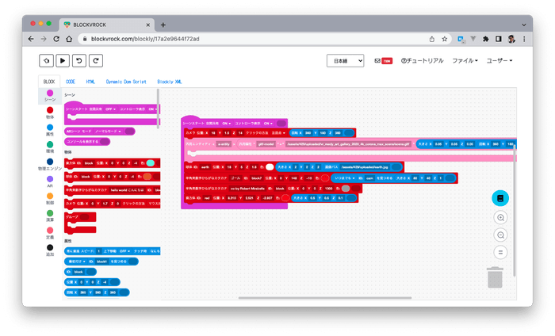555x336 pixels.
Task: Open the チュートリアル link
Action: [x=423, y=60]
